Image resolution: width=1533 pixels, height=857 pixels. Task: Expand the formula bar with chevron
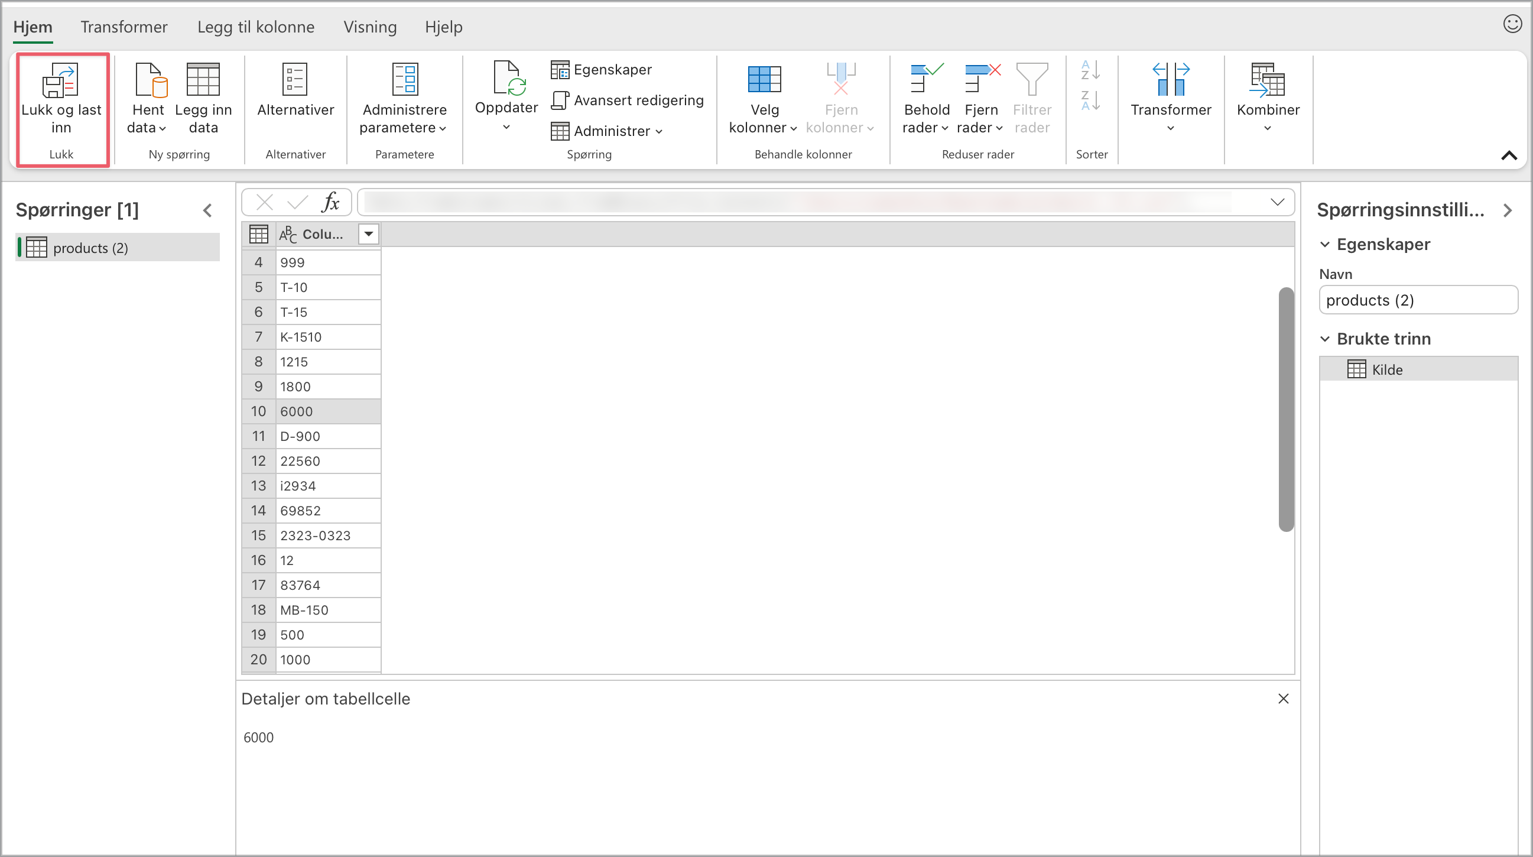[1277, 202]
